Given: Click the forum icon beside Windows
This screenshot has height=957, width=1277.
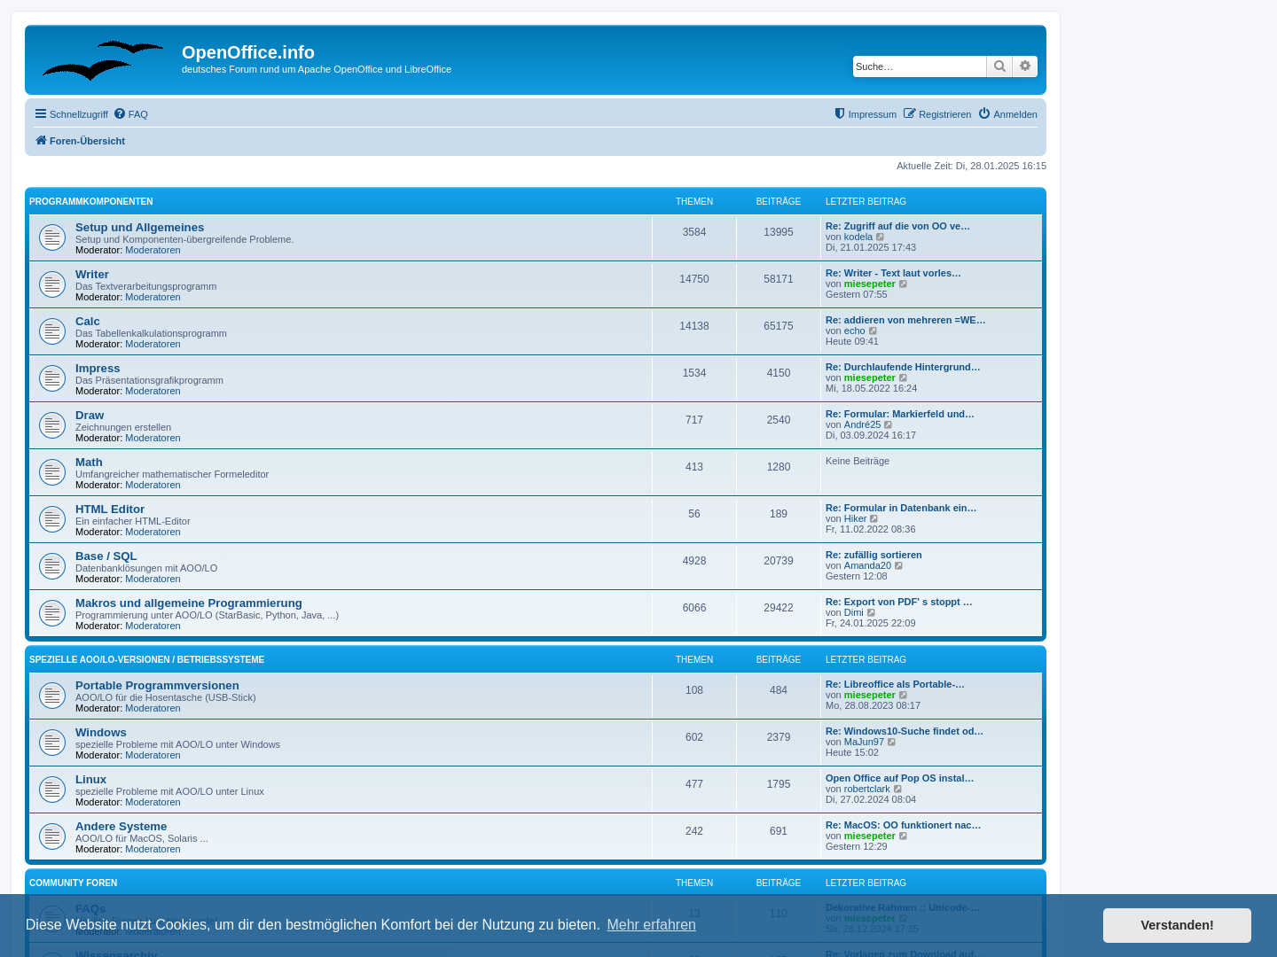Looking at the screenshot, I should click(x=52, y=743).
